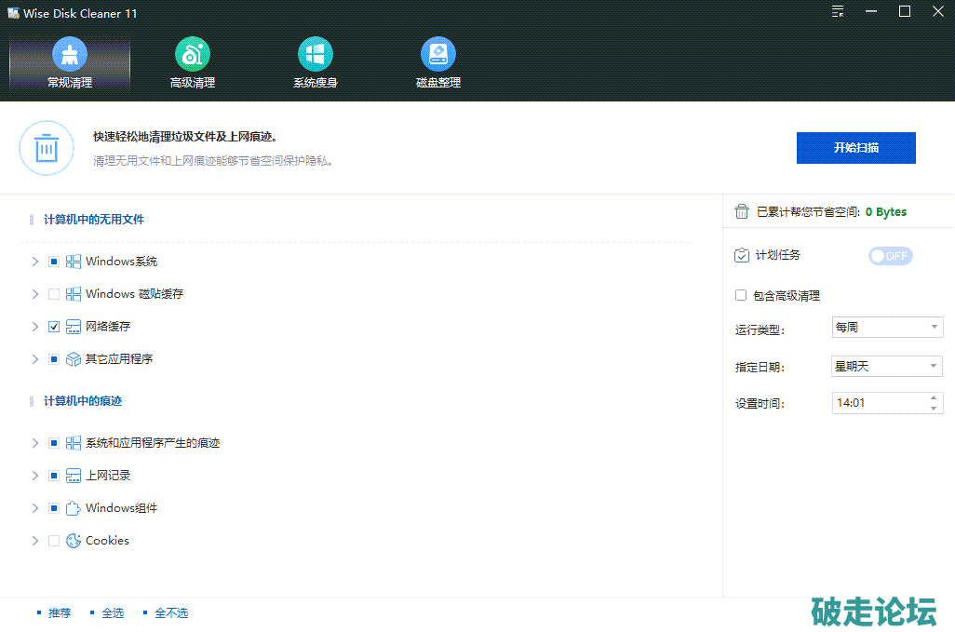955x632 pixels.
Task: Click the large trash bin icon
Action: click(x=47, y=148)
